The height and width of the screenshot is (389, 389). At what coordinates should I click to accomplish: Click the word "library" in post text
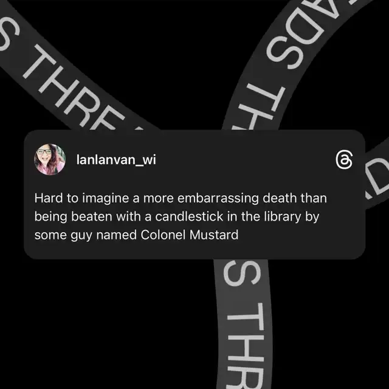pos(282,217)
